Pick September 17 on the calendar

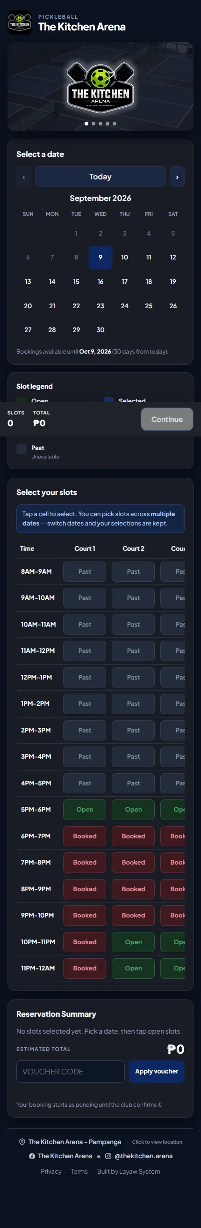(x=125, y=282)
